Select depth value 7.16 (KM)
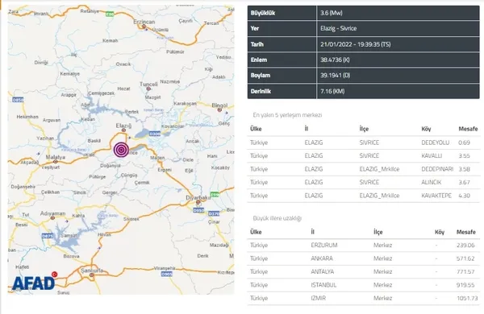 coord(332,91)
